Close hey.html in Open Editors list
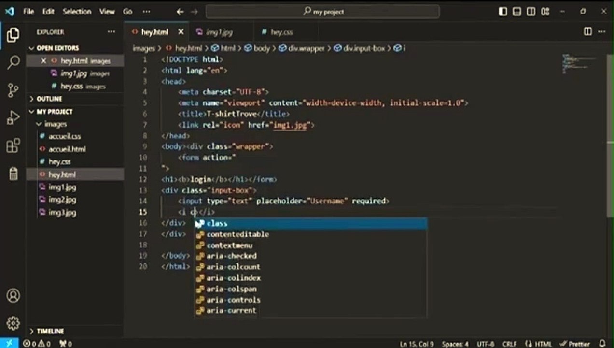 [x=43, y=61]
